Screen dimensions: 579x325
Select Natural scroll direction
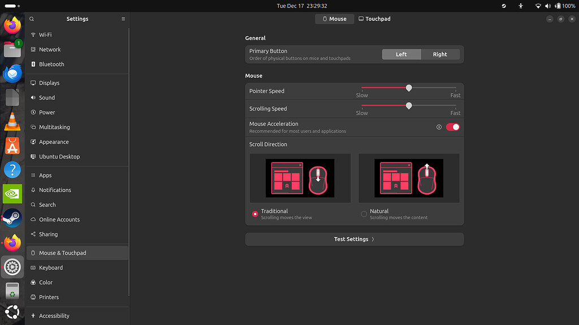362,213
